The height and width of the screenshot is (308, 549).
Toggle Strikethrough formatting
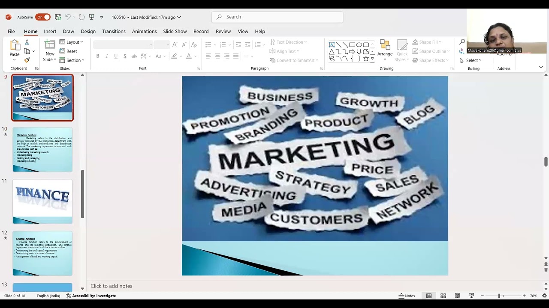134,56
